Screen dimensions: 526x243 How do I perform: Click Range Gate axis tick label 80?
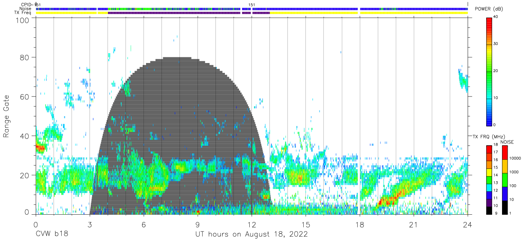pos(25,57)
